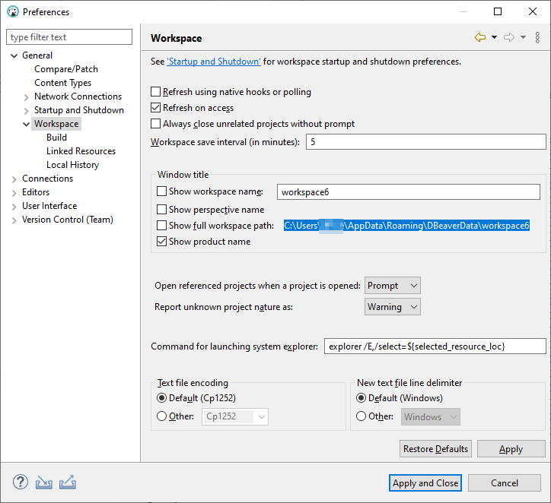Select Default (Cp1252) encoding radio button

point(161,398)
